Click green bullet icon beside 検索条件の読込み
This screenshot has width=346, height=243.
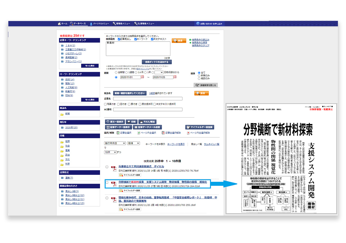(x=190, y=40)
